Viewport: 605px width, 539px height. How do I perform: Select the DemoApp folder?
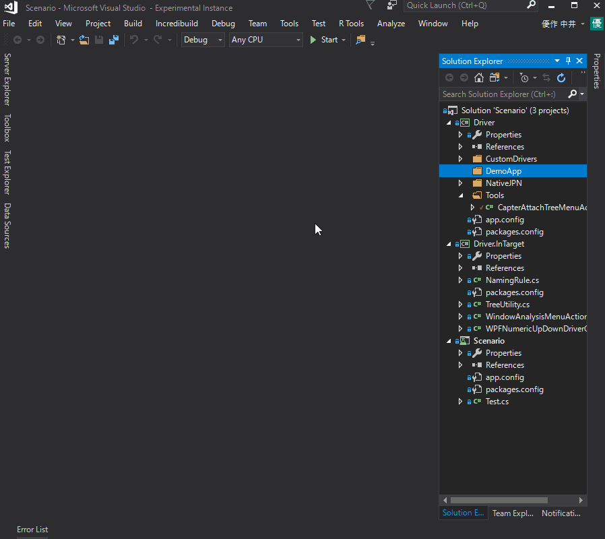point(513,171)
